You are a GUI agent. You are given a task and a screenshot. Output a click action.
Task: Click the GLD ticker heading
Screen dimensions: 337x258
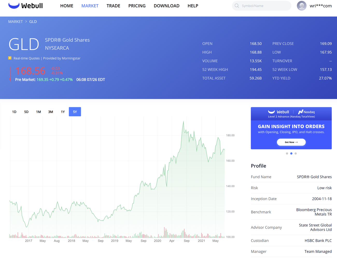(x=24, y=44)
